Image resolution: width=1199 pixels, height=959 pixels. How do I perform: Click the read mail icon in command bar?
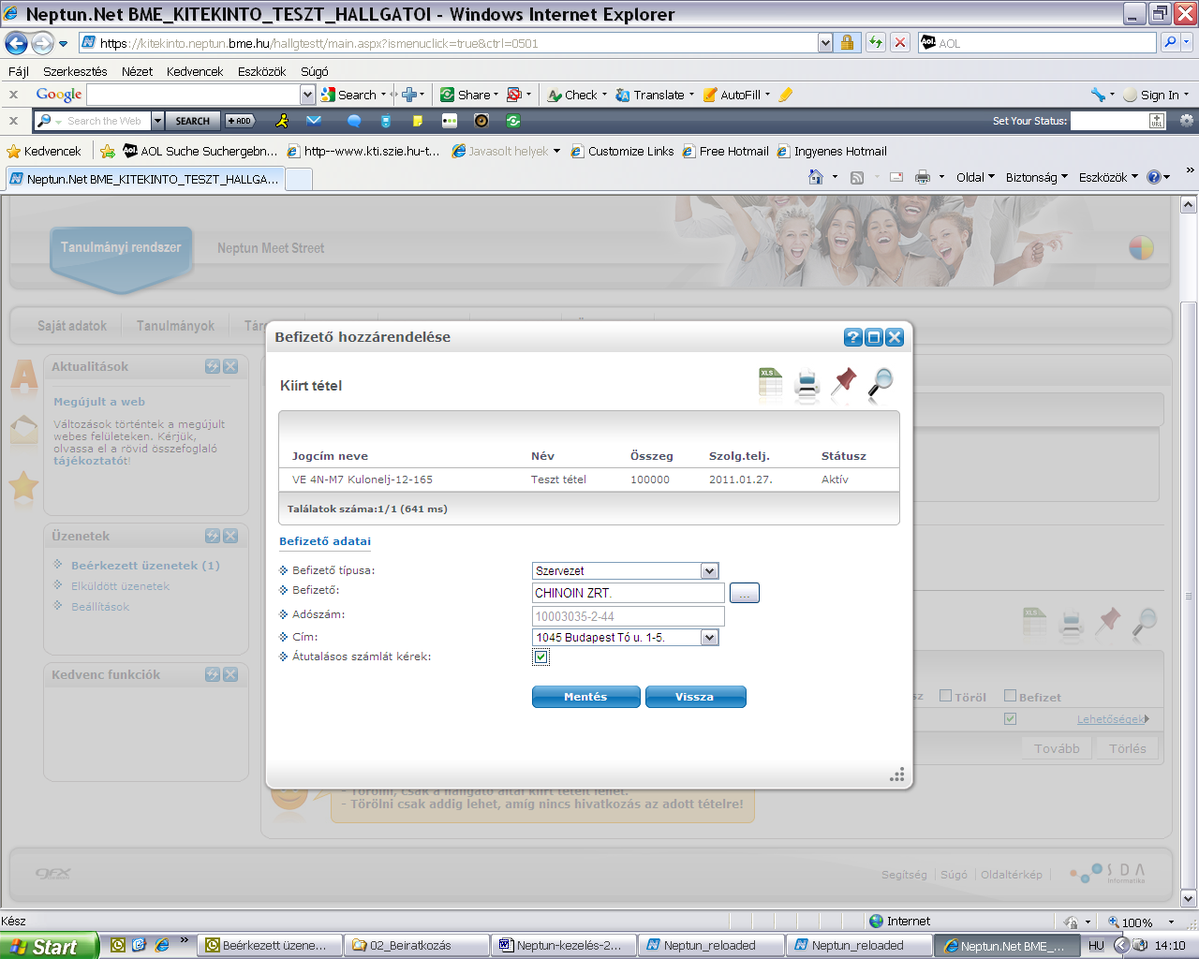(896, 177)
